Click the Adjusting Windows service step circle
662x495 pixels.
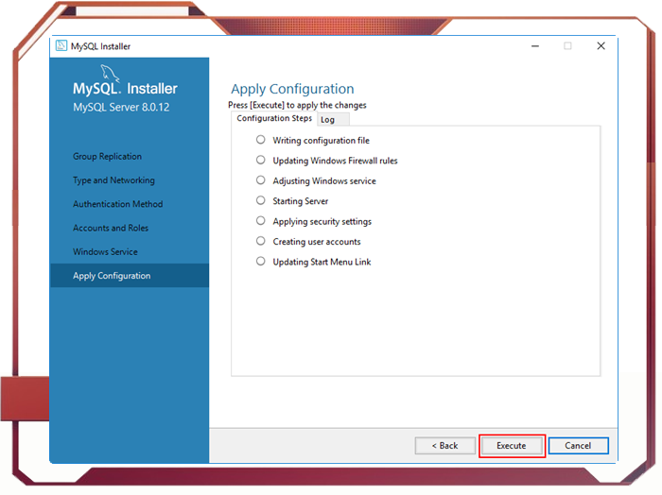click(x=261, y=180)
